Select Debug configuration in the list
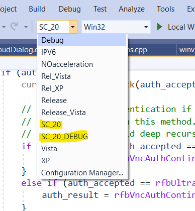Screen dimensions: 195x211 tap(82, 40)
